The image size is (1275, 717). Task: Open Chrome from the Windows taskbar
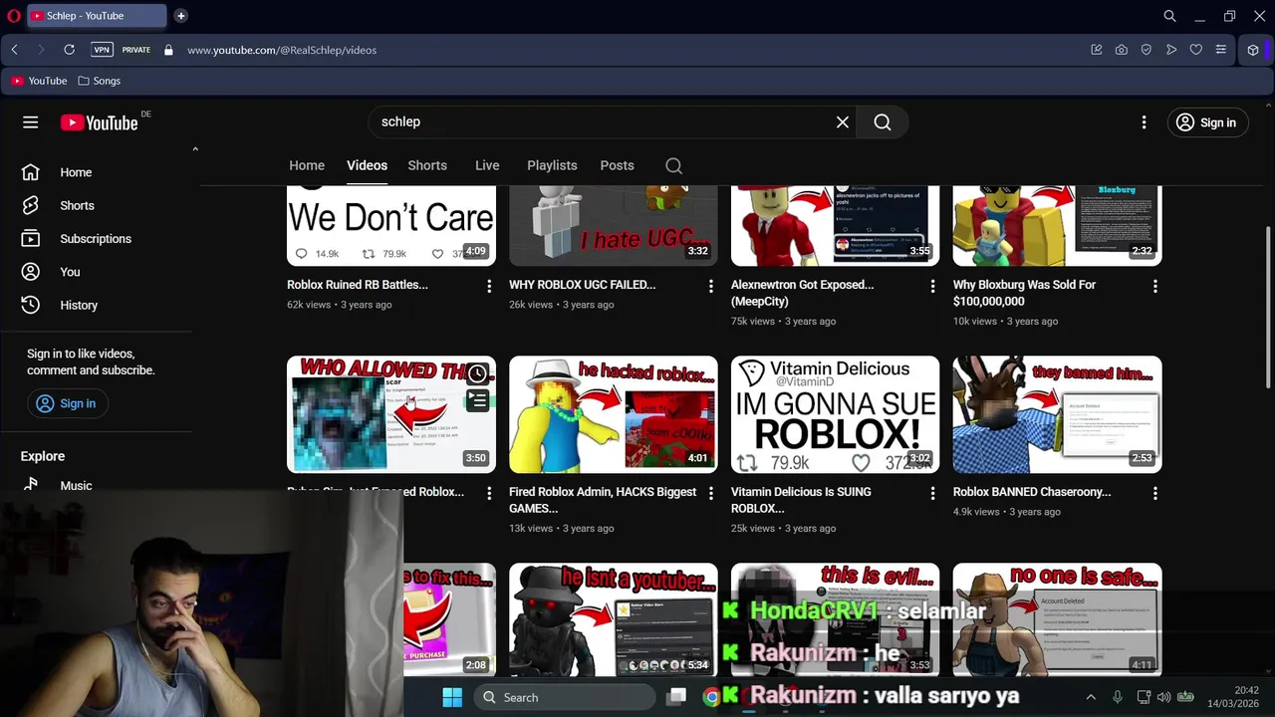point(711,697)
